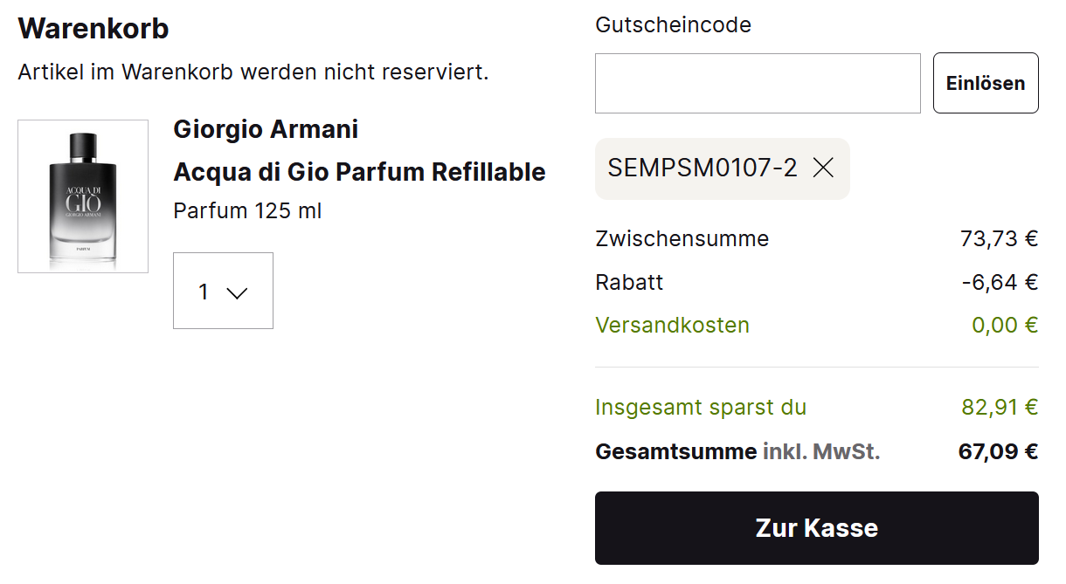The width and height of the screenshot is (1066, 584).
Task: Click the Gesamtsumme total 67,09 €
Action: coord(998,452)
